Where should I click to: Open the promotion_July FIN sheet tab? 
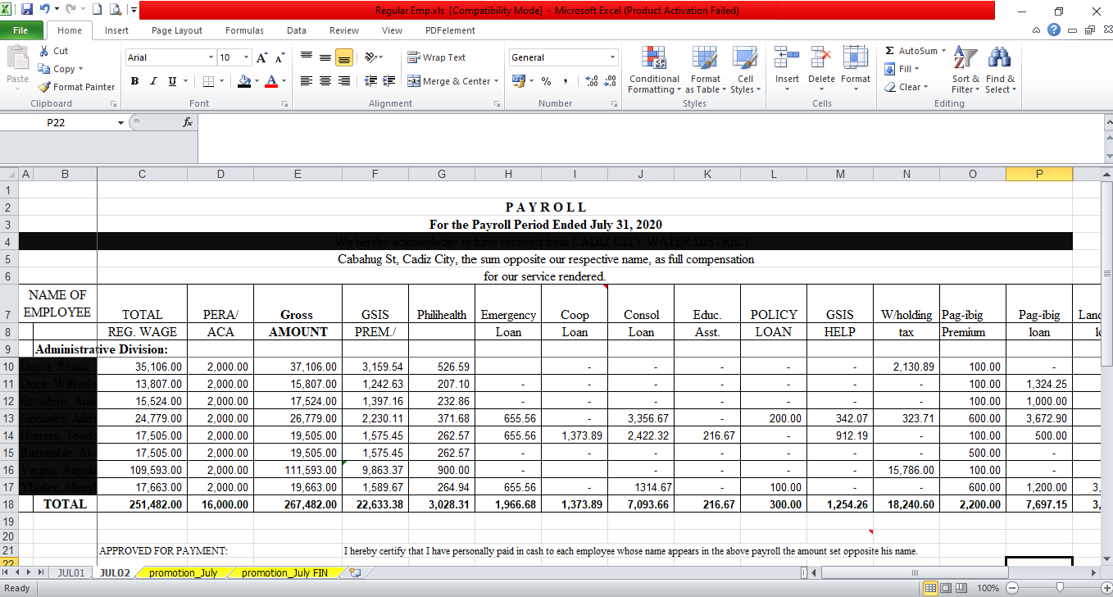(x=284, y=572)
